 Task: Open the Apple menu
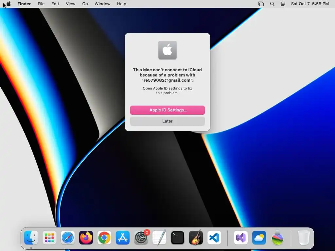[x=9, y=4]
